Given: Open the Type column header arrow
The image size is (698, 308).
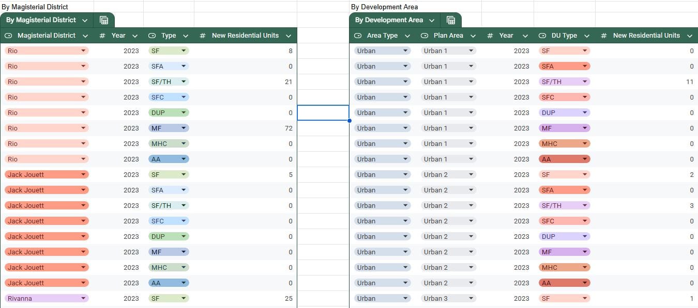Looking at the screenshot, I should [x=186, y=36].
